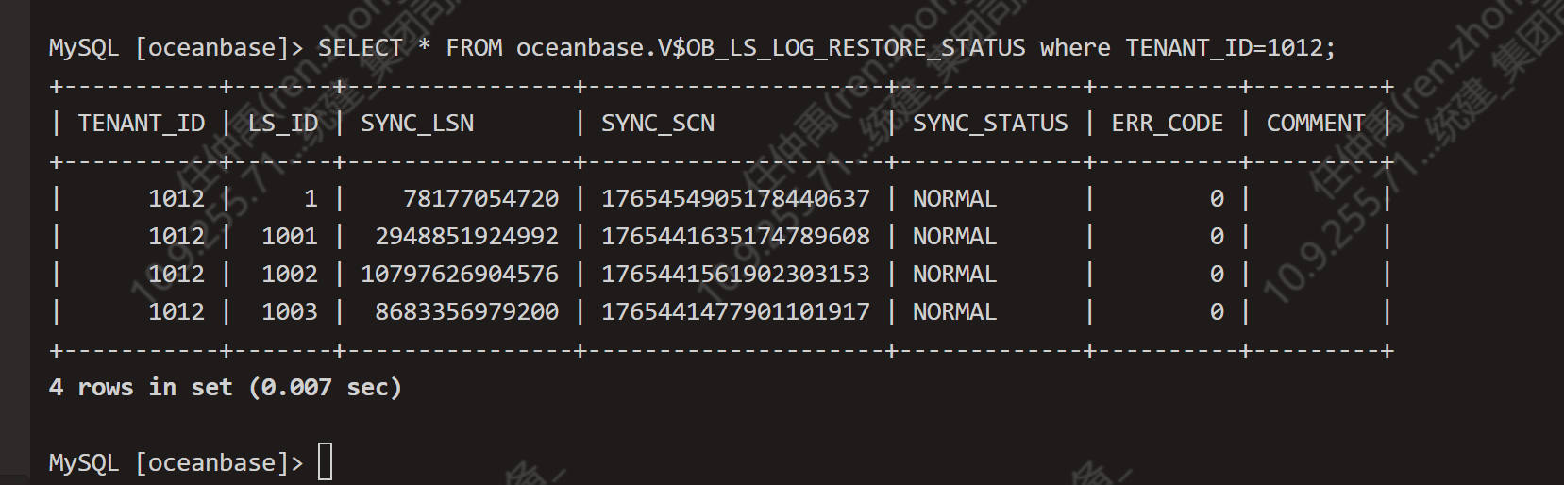The height and width of the screenshot is (485, 1564).
Task: Click the SYNC_SCN column header
Action: (x=658, y=124)
